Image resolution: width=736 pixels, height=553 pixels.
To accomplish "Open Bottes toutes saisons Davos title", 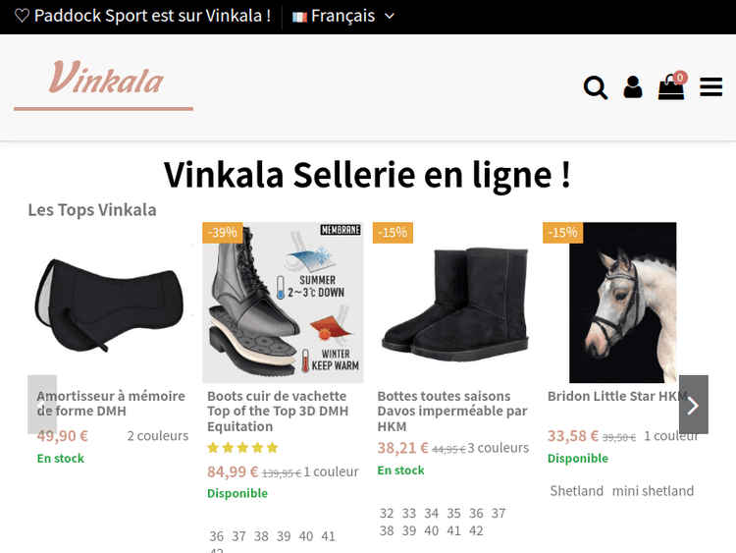I will (452, 412).
